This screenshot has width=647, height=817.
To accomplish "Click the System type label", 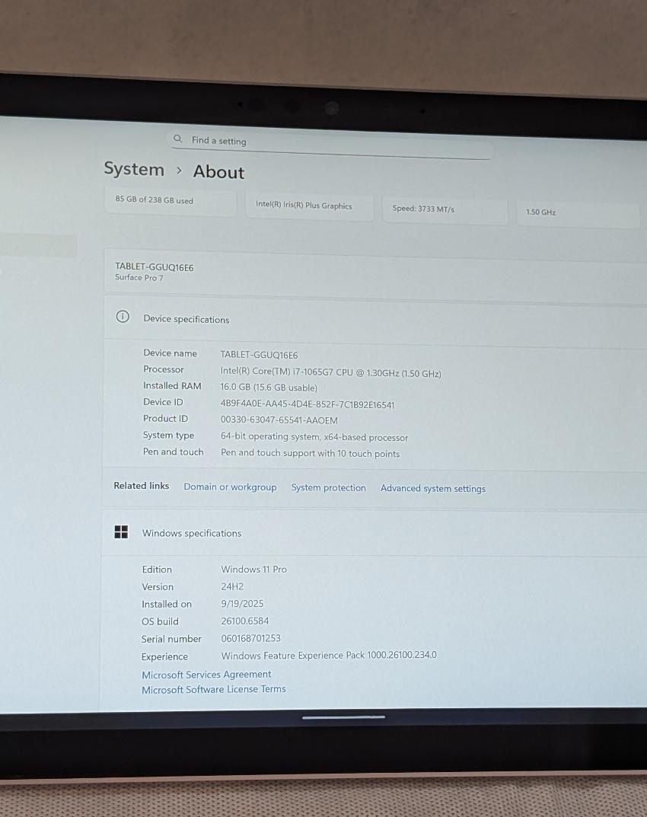I will 168,435.
